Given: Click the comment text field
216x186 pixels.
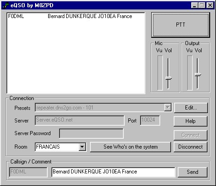Looking at the screenshot, I should (x=113, y=172).
